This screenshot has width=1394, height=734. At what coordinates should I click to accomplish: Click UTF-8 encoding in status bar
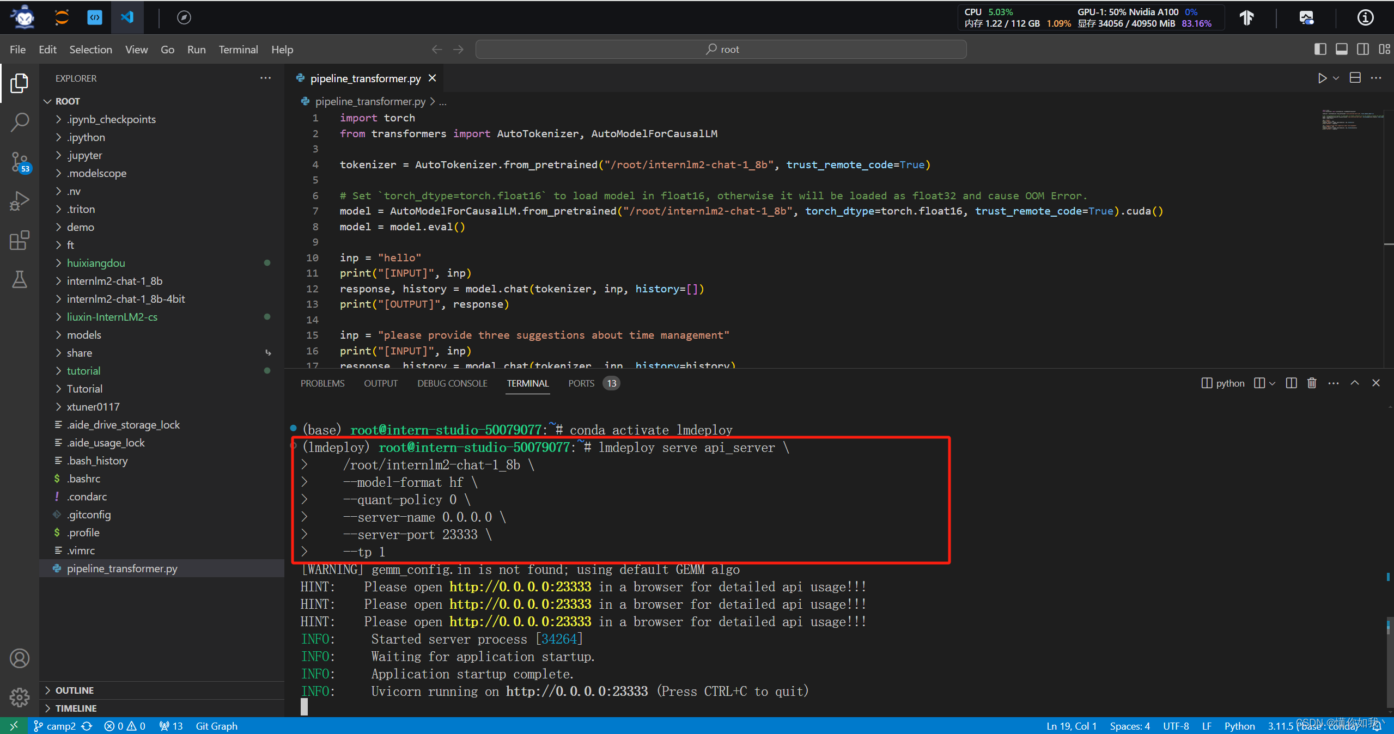(x=1176, y=726)
